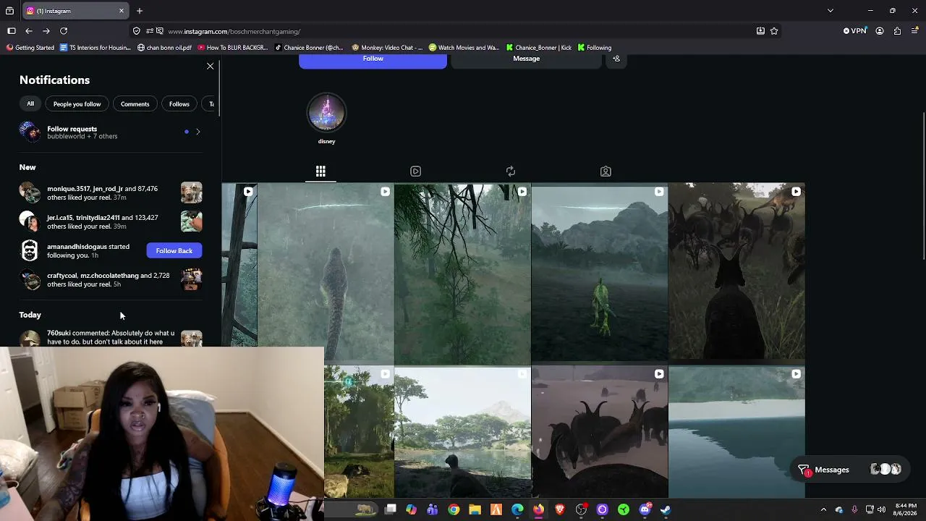Image resolution: width=926 pixels, height=521 pixels.
Task: Click the address bar URL
Action: pyautogui.click(x=234, y=32)
